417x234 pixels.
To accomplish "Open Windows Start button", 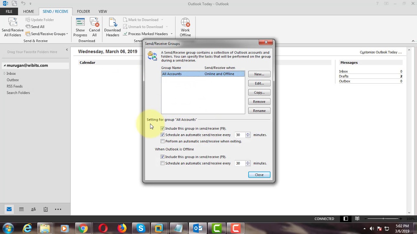I will 8,228.
